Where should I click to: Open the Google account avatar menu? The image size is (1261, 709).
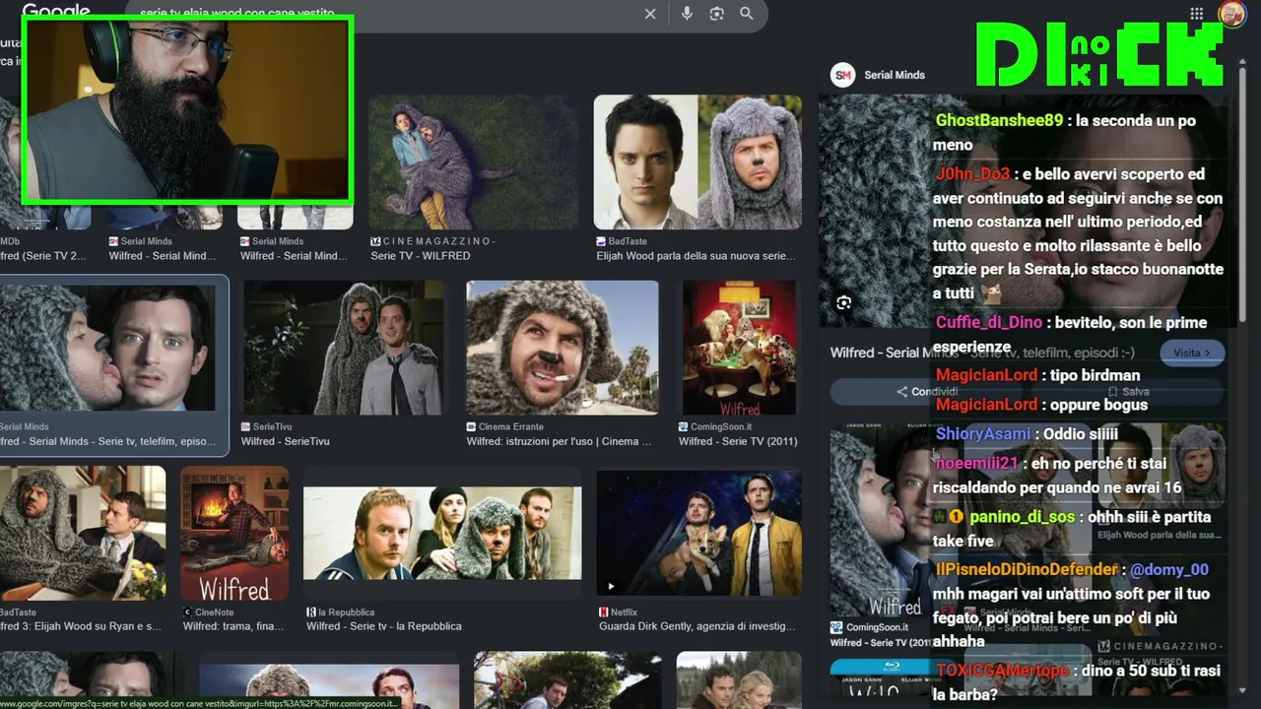[x=1231, y=14]
